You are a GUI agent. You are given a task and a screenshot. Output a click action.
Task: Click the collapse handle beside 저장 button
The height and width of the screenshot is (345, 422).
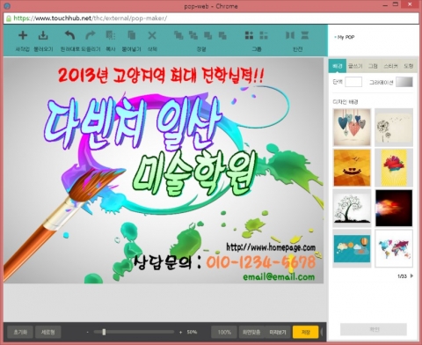(x=323, y=332)
